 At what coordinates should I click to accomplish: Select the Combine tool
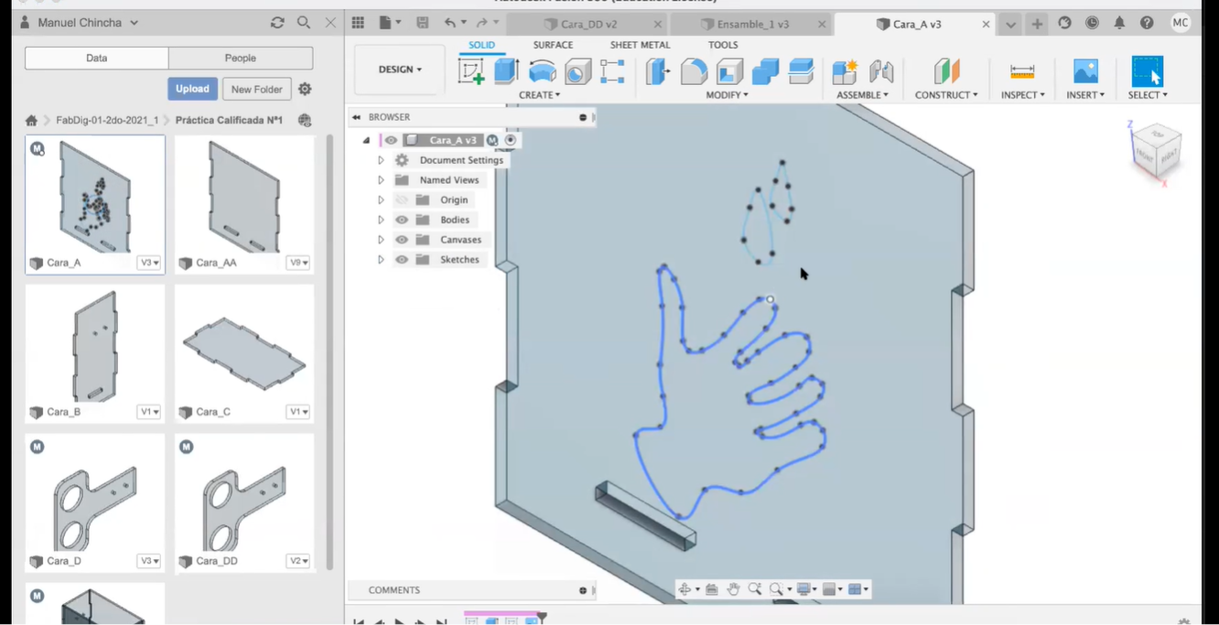tap(765, 71)
